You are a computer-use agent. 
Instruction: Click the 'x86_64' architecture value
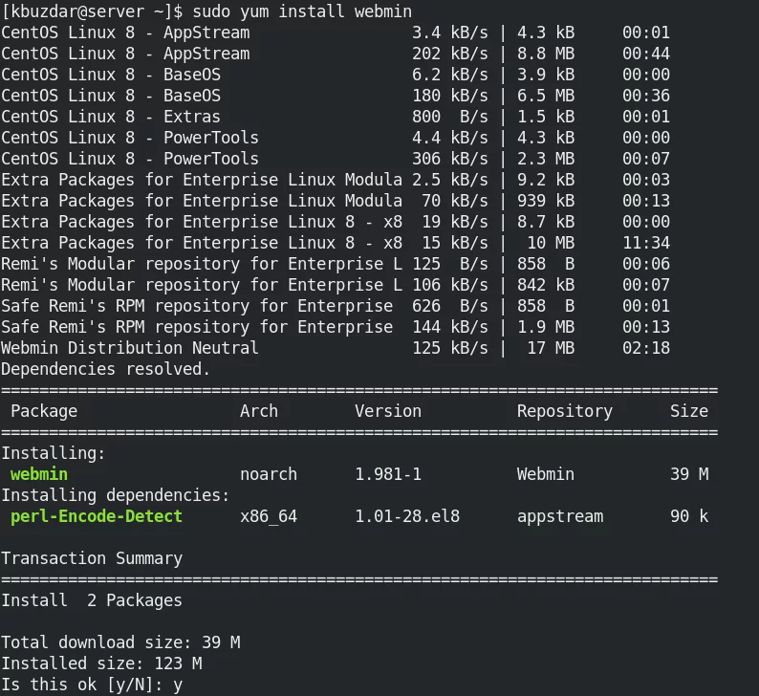269,517
